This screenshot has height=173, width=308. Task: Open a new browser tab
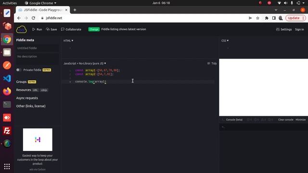75,10
